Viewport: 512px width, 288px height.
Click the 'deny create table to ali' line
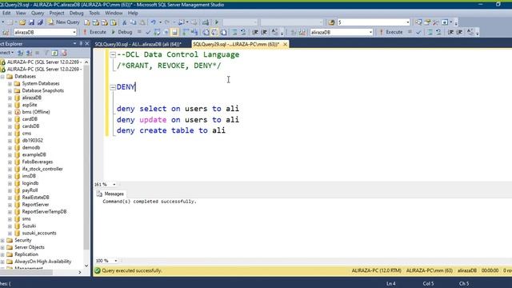(170, 130)
